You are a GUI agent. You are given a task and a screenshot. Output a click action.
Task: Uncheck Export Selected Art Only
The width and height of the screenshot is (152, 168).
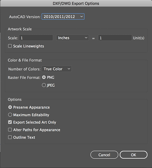pos(10,122)
